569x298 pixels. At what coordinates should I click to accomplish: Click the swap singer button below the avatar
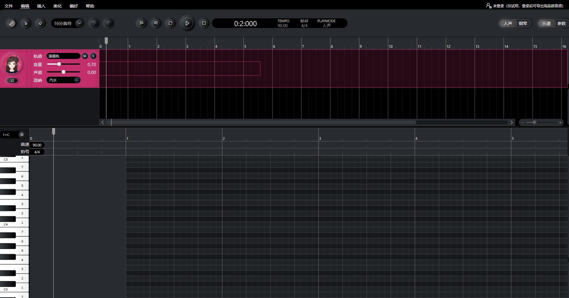click(x=12, y=81)
